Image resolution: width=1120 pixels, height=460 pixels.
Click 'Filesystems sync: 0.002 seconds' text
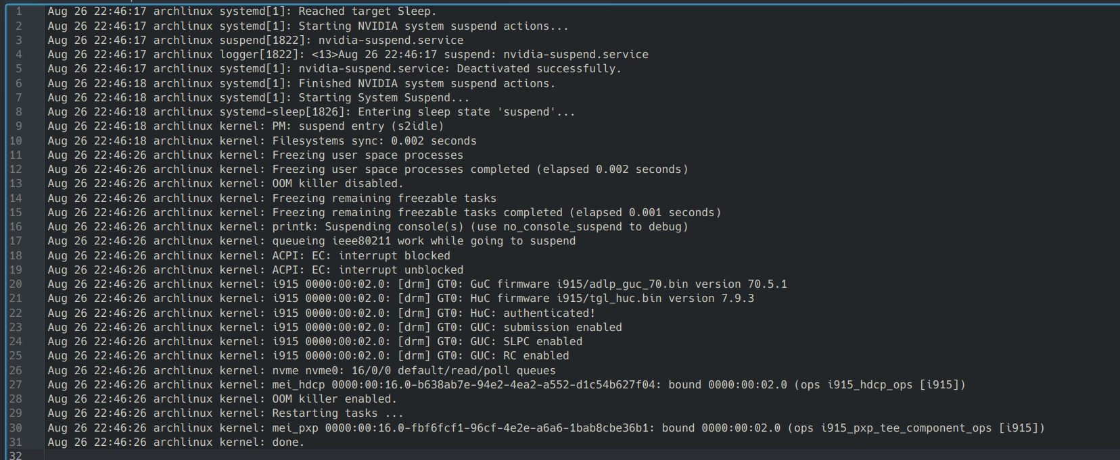[x=374, y=141]
